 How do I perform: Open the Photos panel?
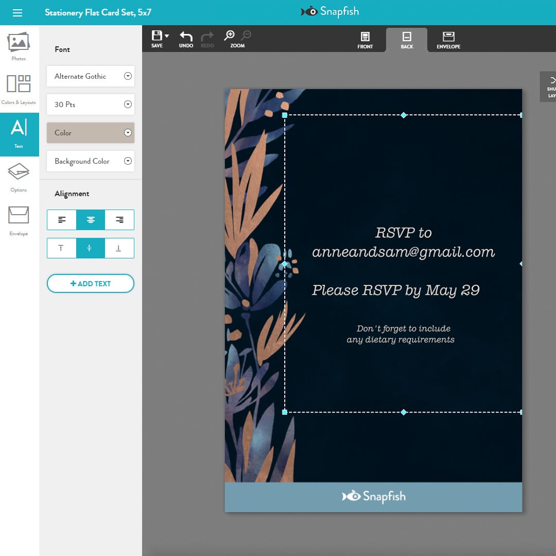(19, 46)
